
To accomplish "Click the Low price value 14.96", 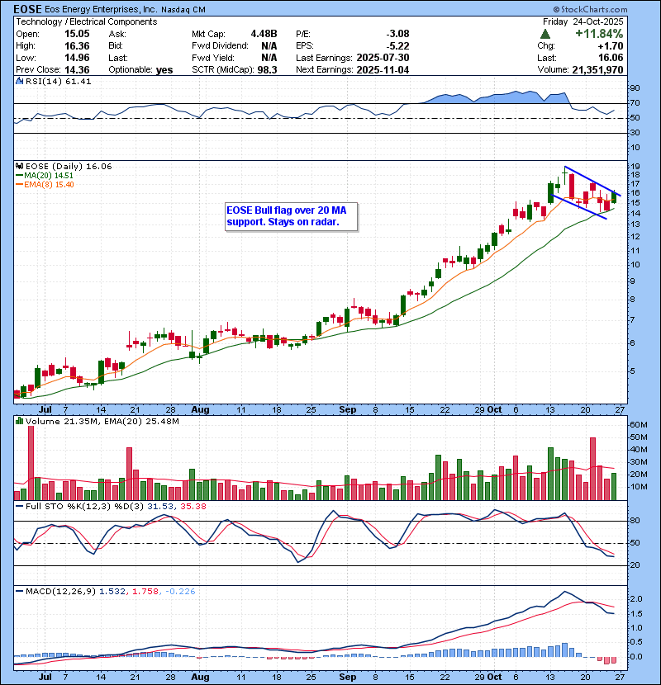I will point(77,58).
